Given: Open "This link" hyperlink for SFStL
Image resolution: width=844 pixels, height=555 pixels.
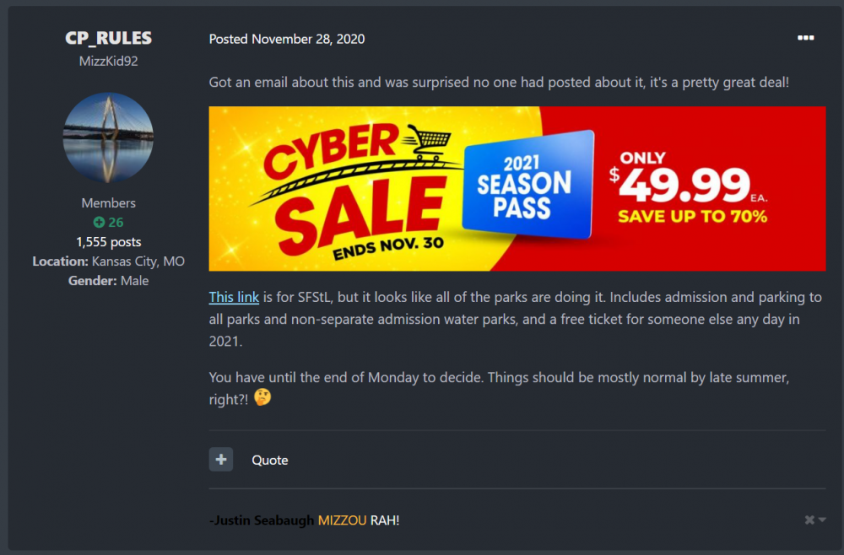Looking at the screenshot, I should [x=234, y=298].
